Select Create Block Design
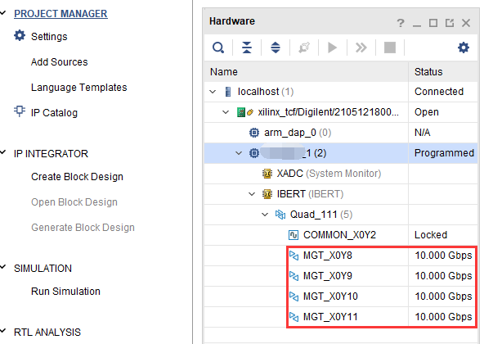 click(77, 177)
